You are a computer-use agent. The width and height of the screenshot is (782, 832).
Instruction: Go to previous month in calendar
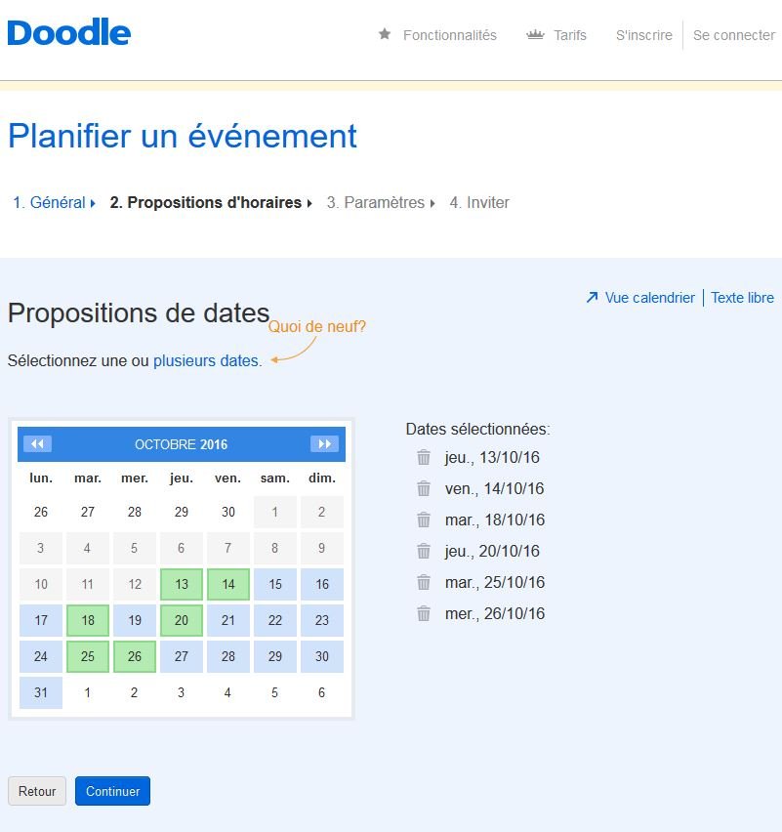tap(38, 443)
